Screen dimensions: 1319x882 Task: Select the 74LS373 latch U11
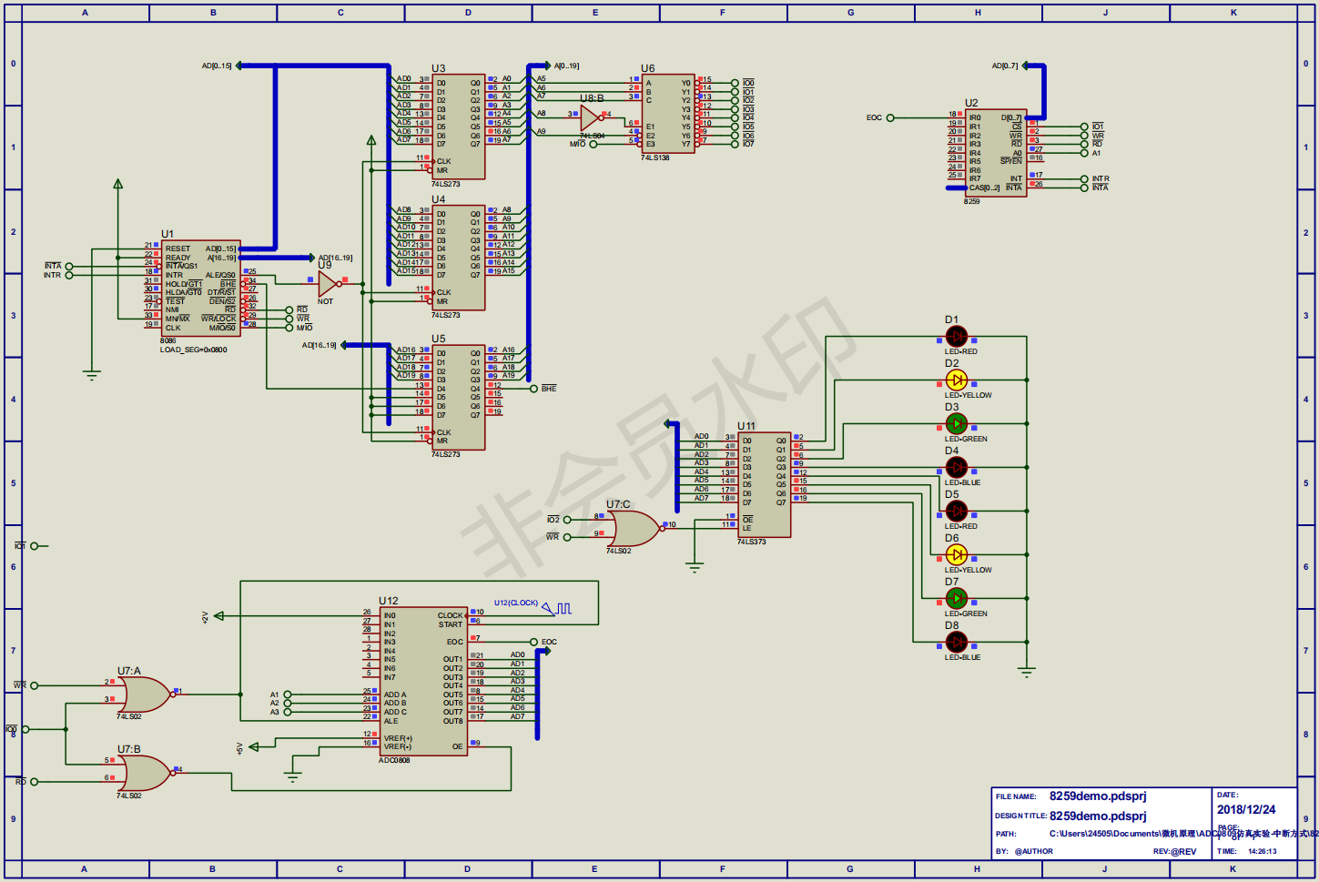tap(763, 482)
